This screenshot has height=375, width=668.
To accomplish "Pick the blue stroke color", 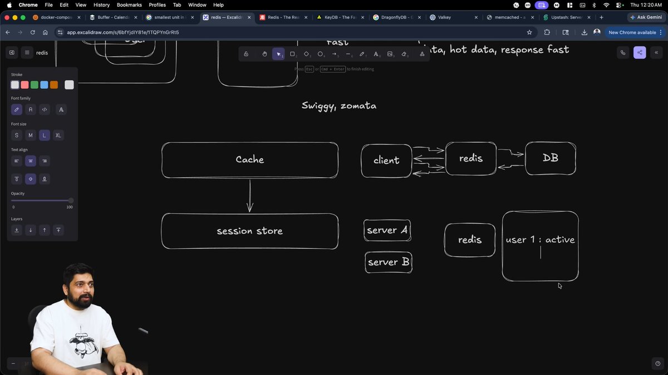I will (x=44, y=85).
